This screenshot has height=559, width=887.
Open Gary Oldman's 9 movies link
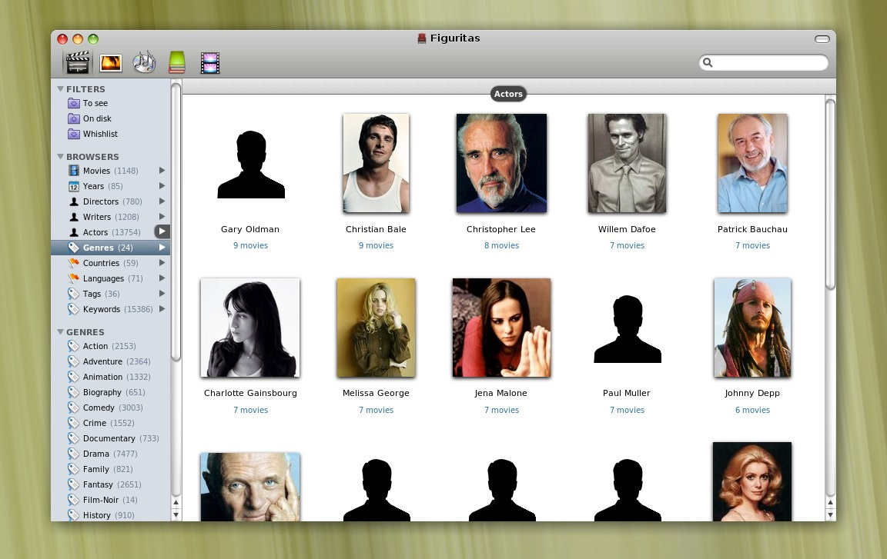click(x=250, y=245)
